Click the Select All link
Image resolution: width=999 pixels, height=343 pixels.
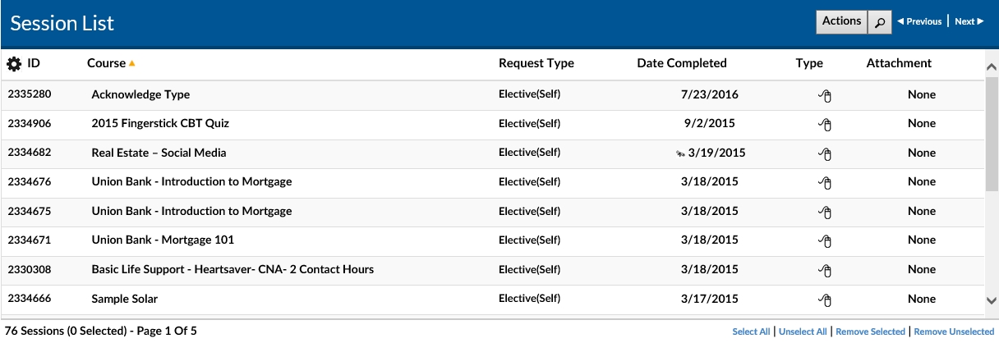(x=751, y=332)
